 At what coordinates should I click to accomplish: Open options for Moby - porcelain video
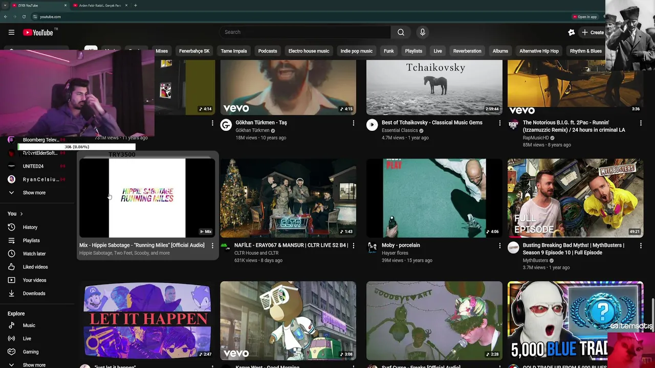tap(499, 245)
